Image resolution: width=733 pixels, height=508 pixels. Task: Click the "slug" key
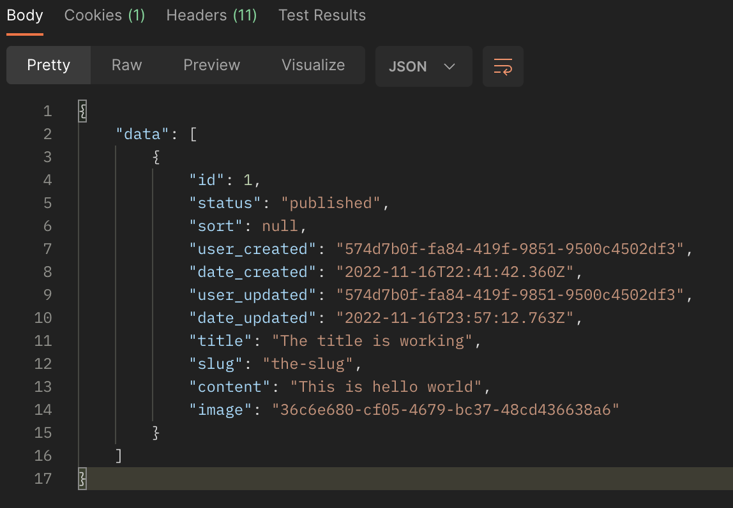tap(216, 364)
